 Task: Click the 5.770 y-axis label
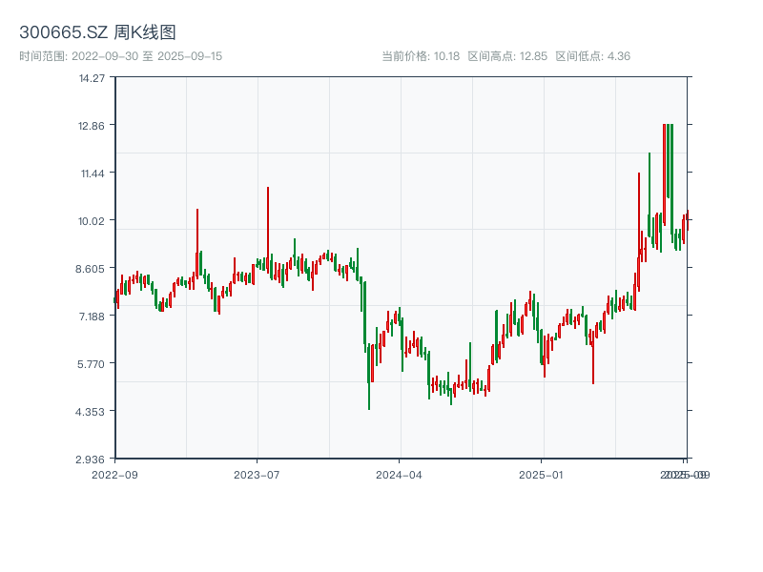pyautogui.click(x=92, y=363)
